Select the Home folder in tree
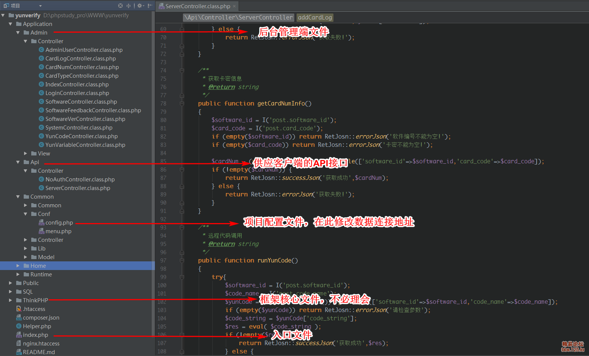Image resolution: width=589 pixels, height=356 pixels. tap(38, 266)
